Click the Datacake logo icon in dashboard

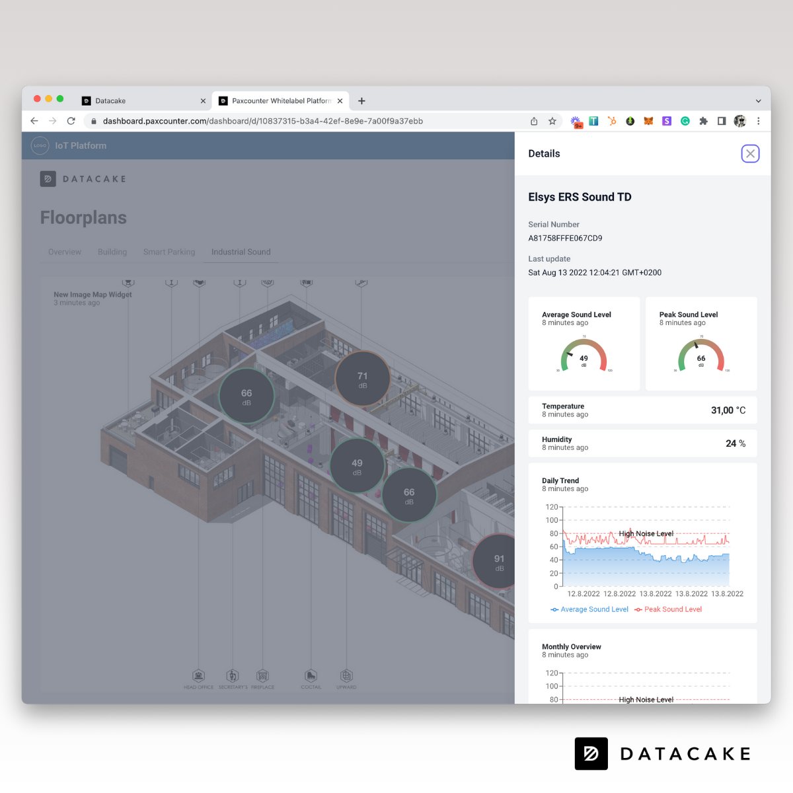[x=48, y=179]
